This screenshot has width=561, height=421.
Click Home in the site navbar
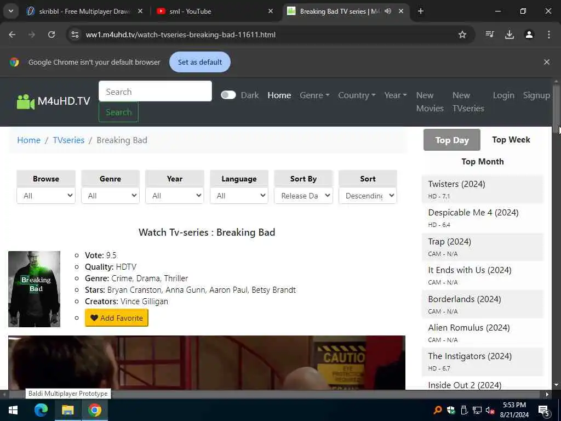click(x=279, y=95)
